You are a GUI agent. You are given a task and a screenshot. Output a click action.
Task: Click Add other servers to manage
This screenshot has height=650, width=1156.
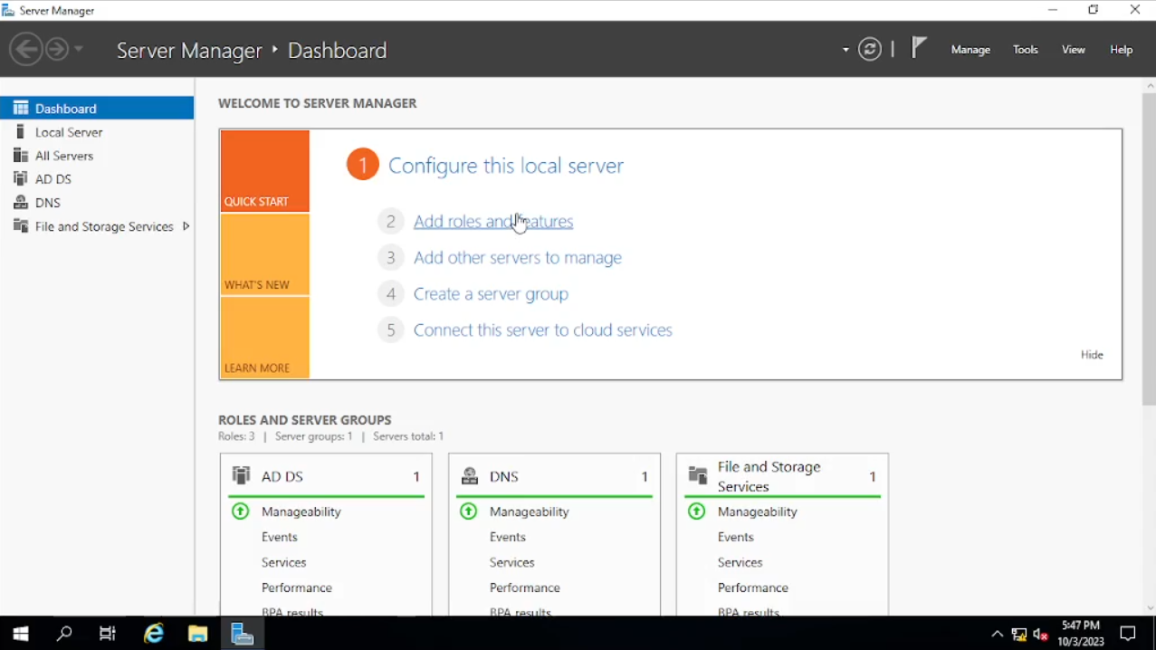[517, 258]
